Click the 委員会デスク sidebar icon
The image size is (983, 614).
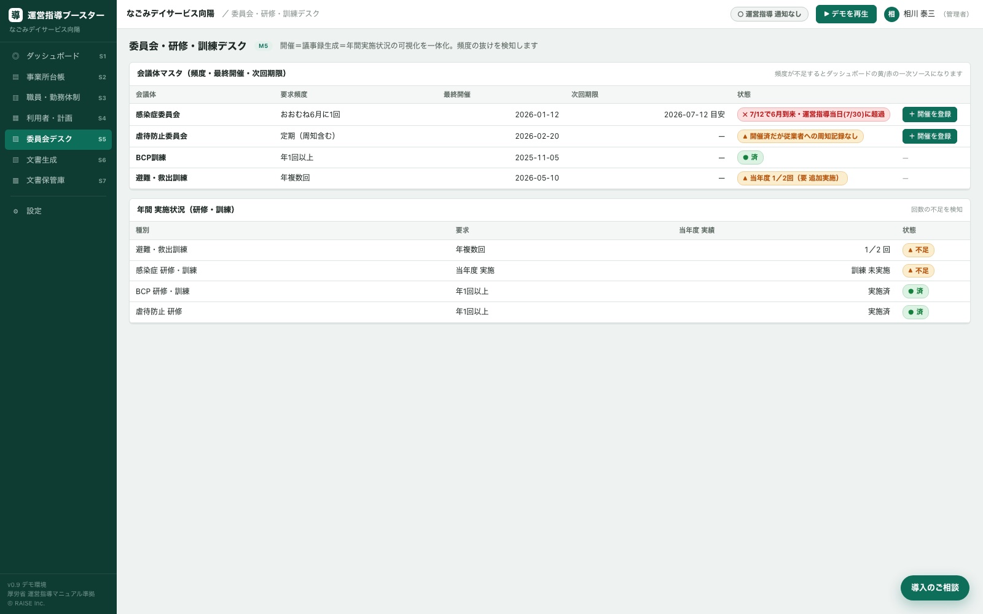16,139
